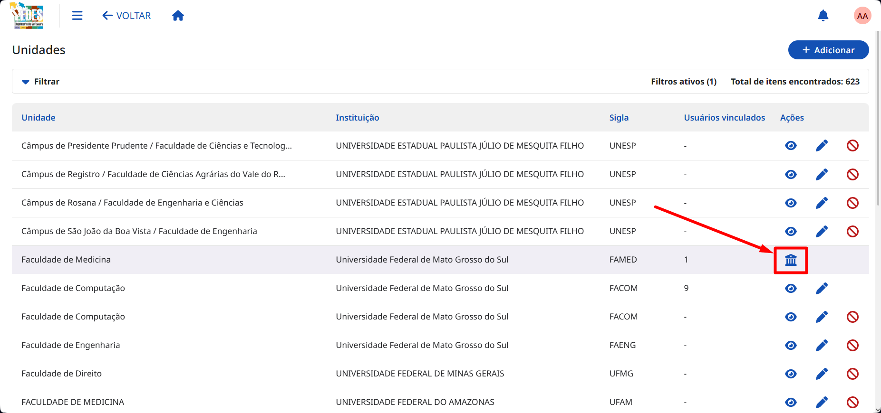Select the 'Faculdade de Medicina' FAMED unit name
The height and width of the screenshot is (413, 881).
click(x=66, y=260)
